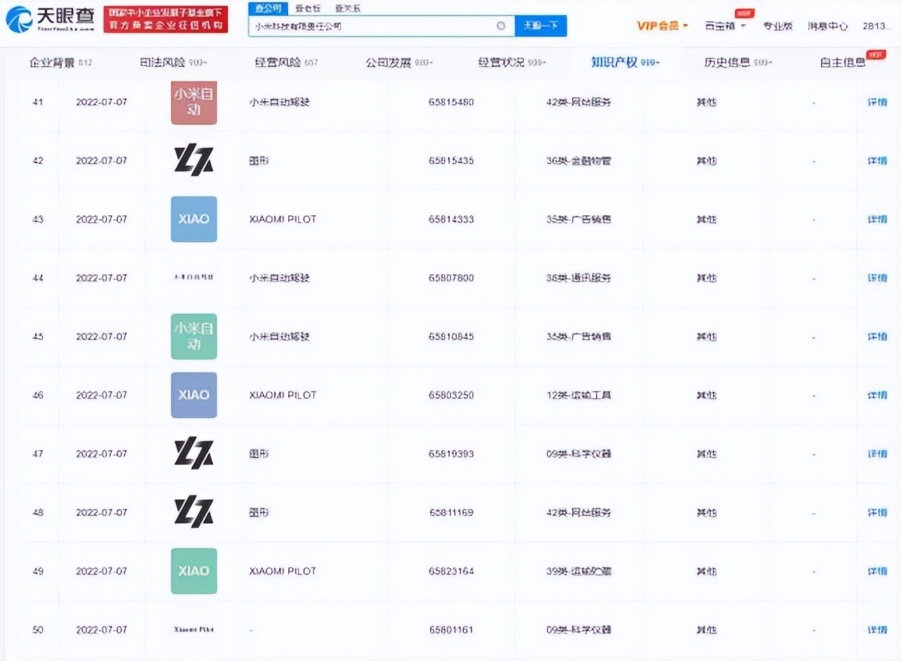Open the 专业版 link

coord(777,26)
